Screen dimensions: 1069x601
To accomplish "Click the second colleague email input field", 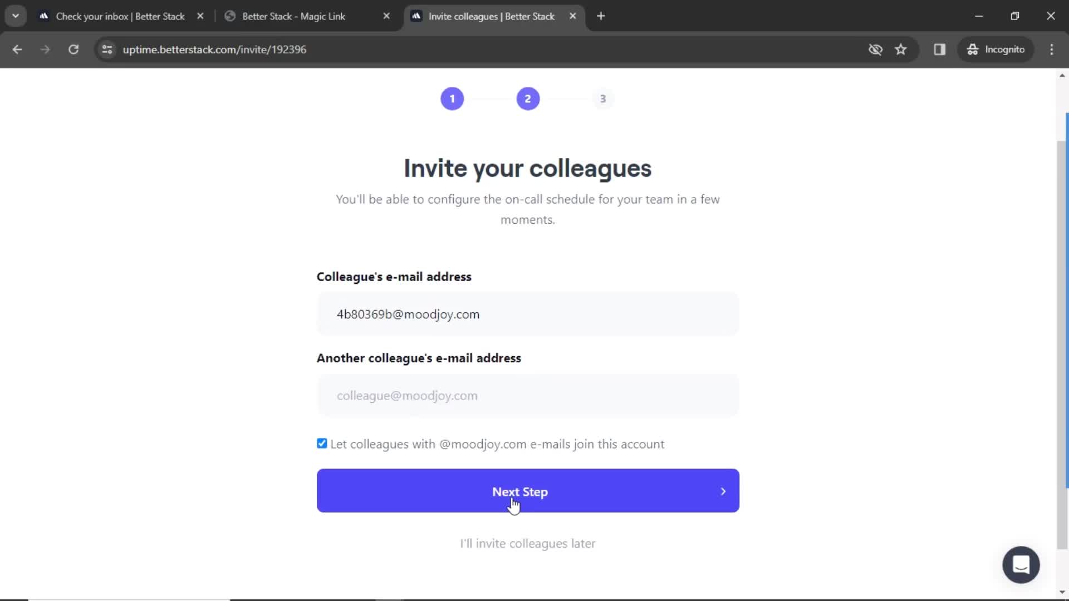I will tap(527, 395).
